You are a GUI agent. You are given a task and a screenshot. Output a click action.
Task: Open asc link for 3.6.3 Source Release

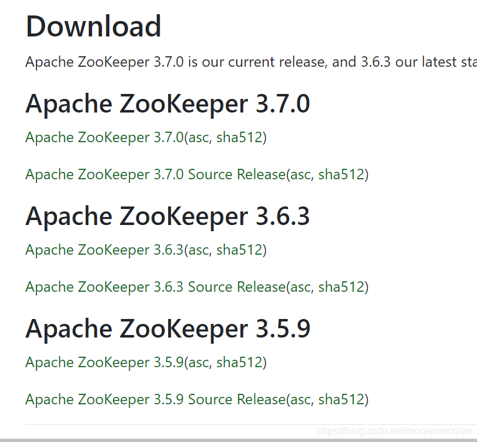click(x=300, y=287)
